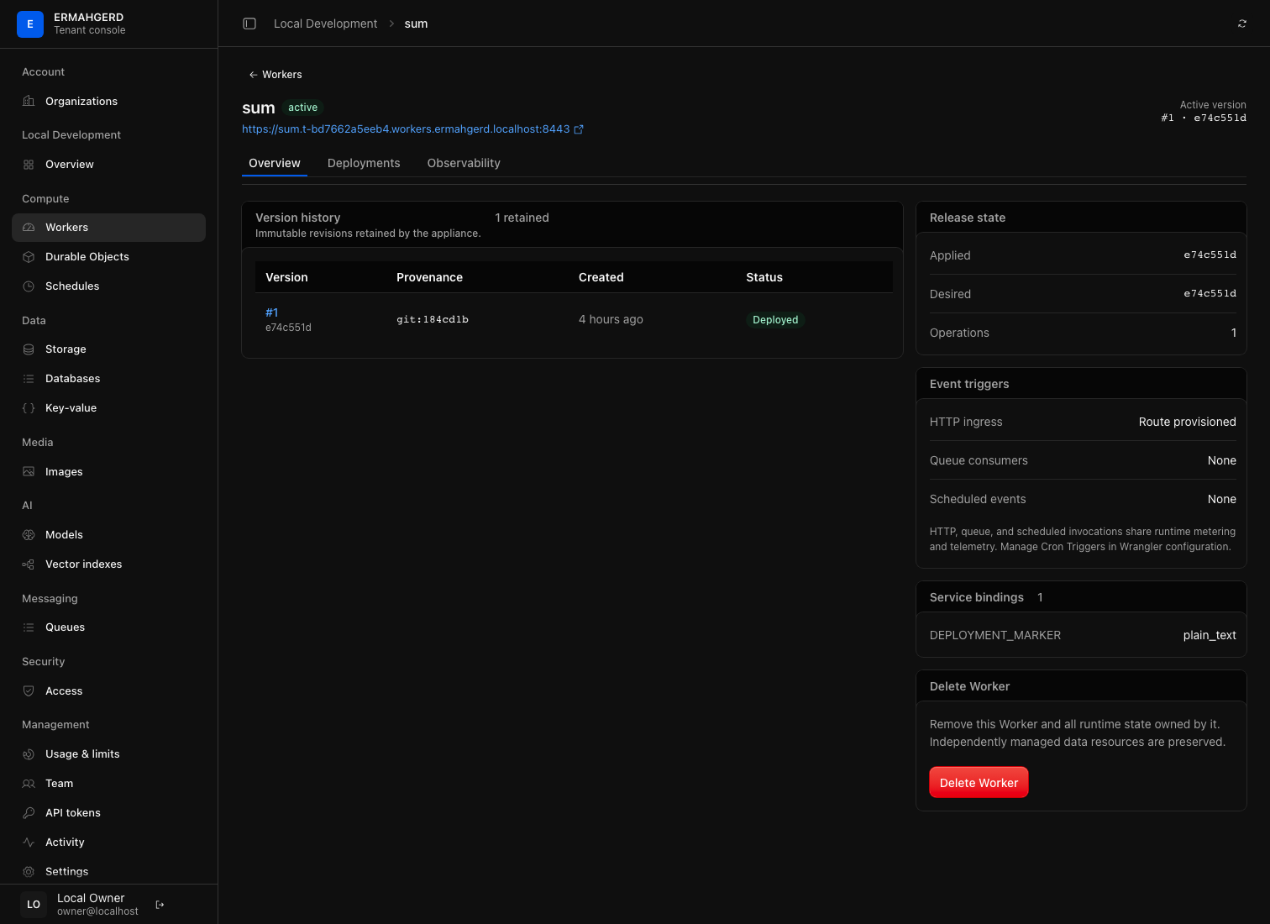Screen dimensions: 1270x924
Task: Toggle the sidebar panel icon
Action: [x=249, y=24]
